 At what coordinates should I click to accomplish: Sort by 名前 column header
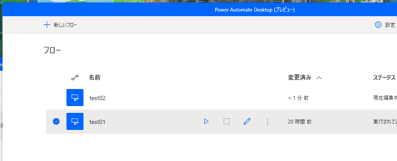click(x=95, y=78)
